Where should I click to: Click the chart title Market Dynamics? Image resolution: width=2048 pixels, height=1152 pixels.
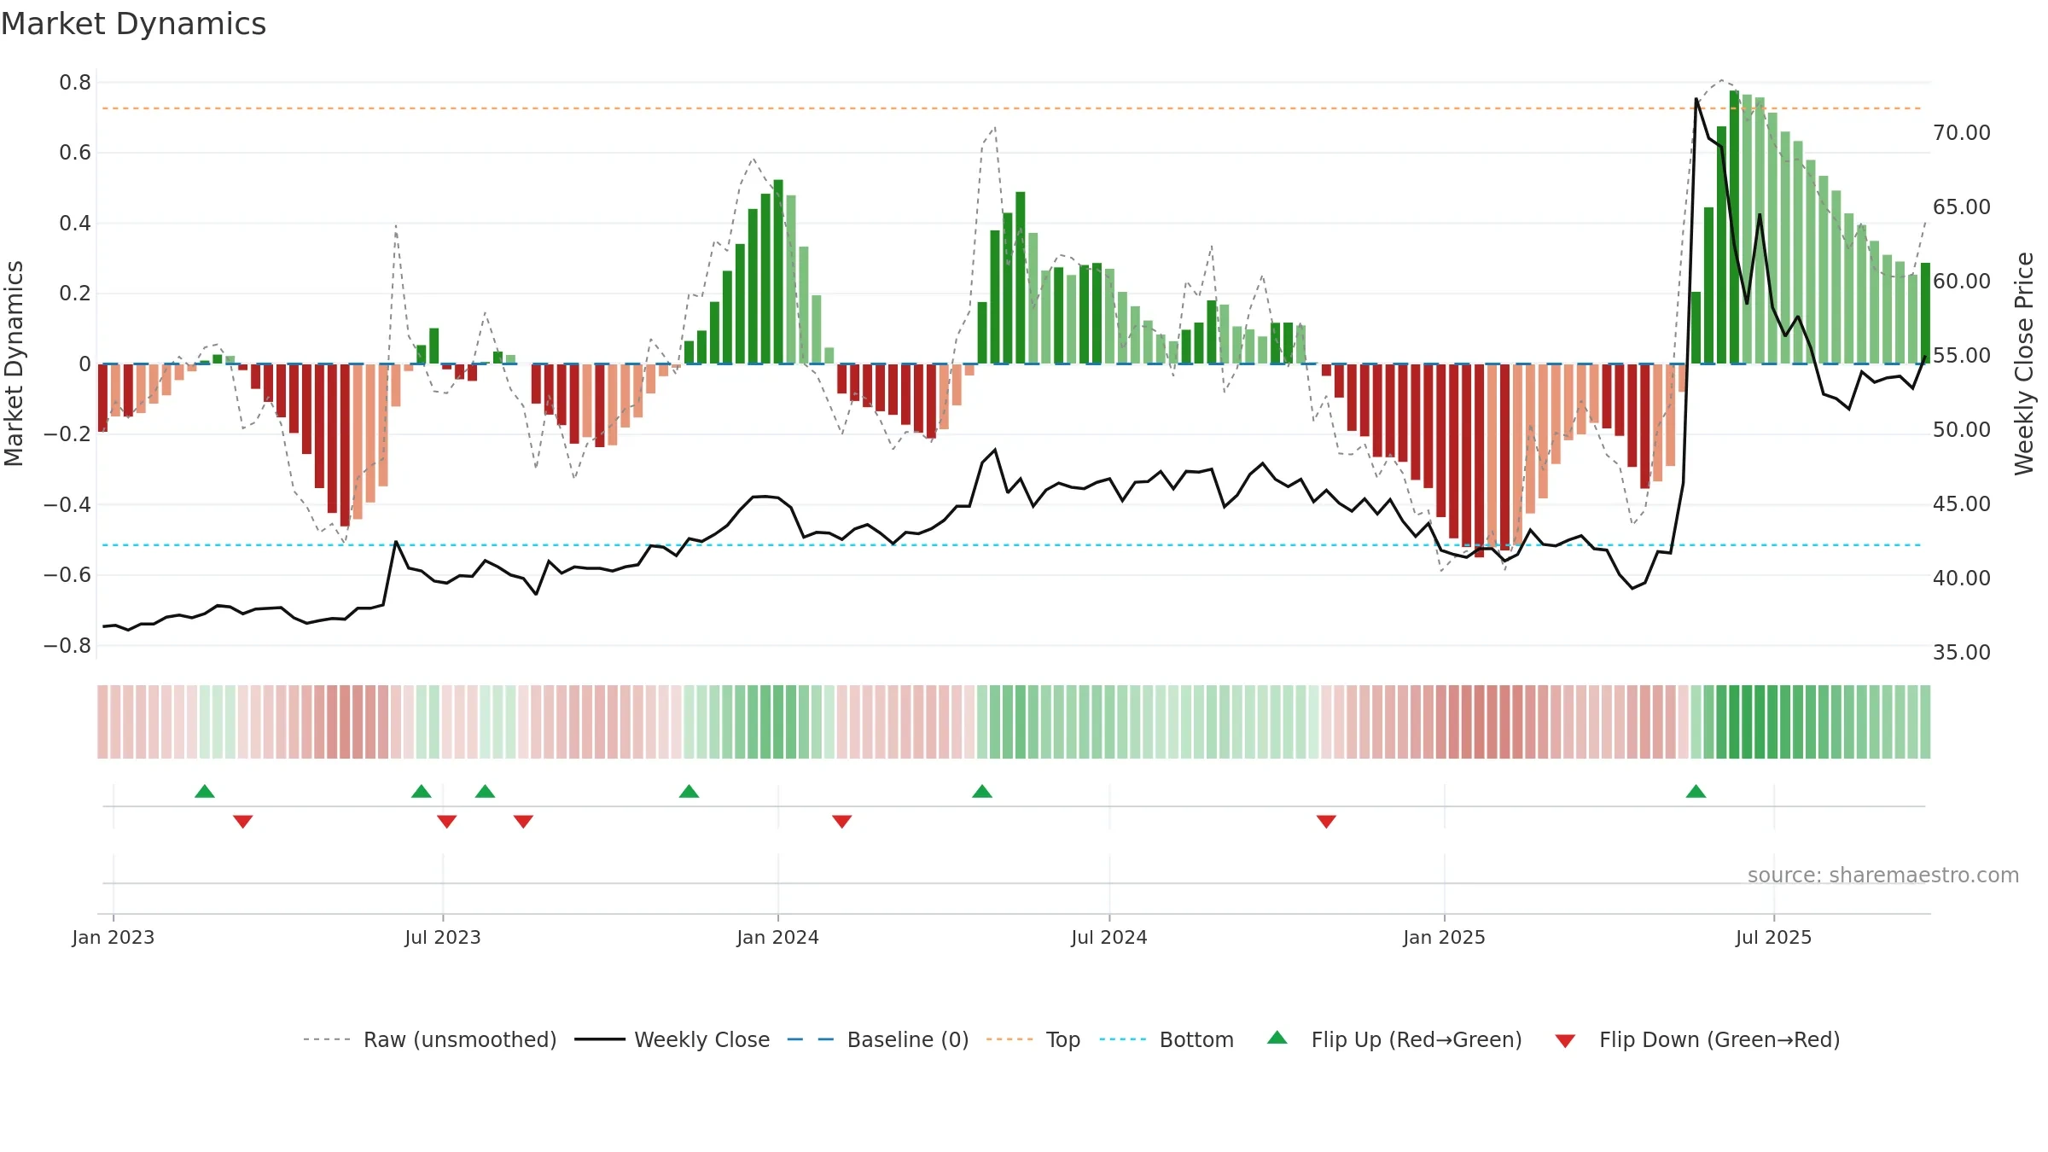point(133,24)
